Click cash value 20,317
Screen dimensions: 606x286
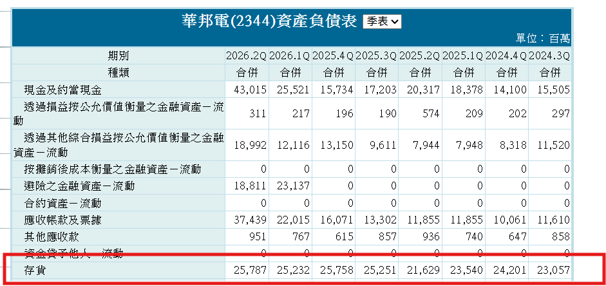pos(423,90)
